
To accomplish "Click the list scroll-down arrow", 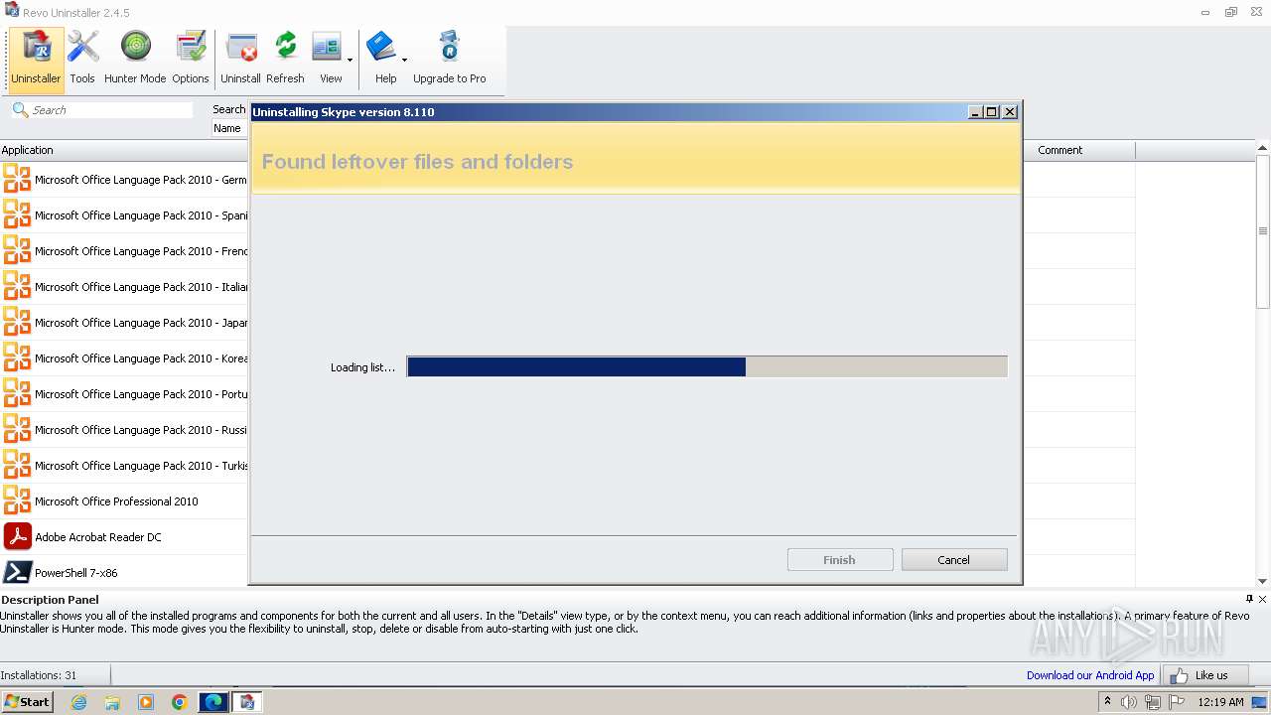I will pos(1263,581).
